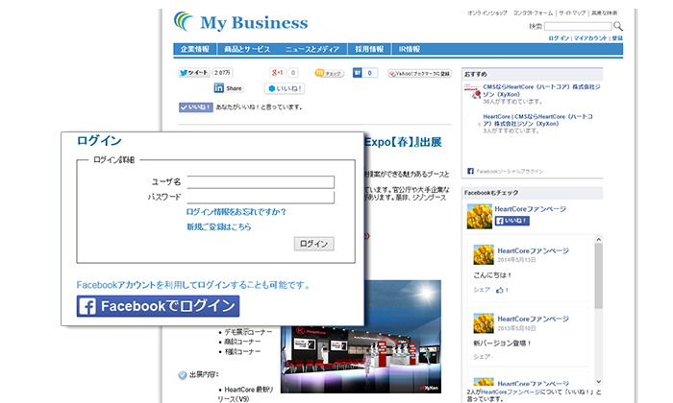673x403 pixels.
Task: Open the IR情報 menu
Action: click(x=409, y=49)
